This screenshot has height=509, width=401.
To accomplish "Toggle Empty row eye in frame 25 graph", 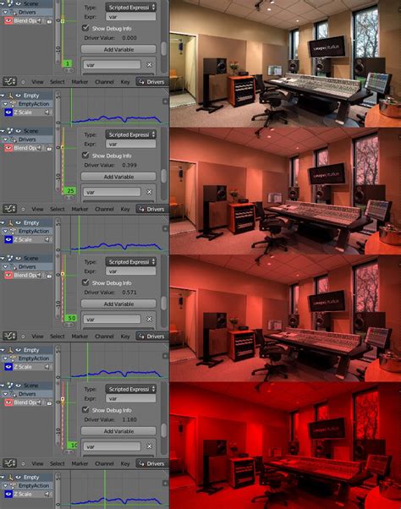I will 18,222.
